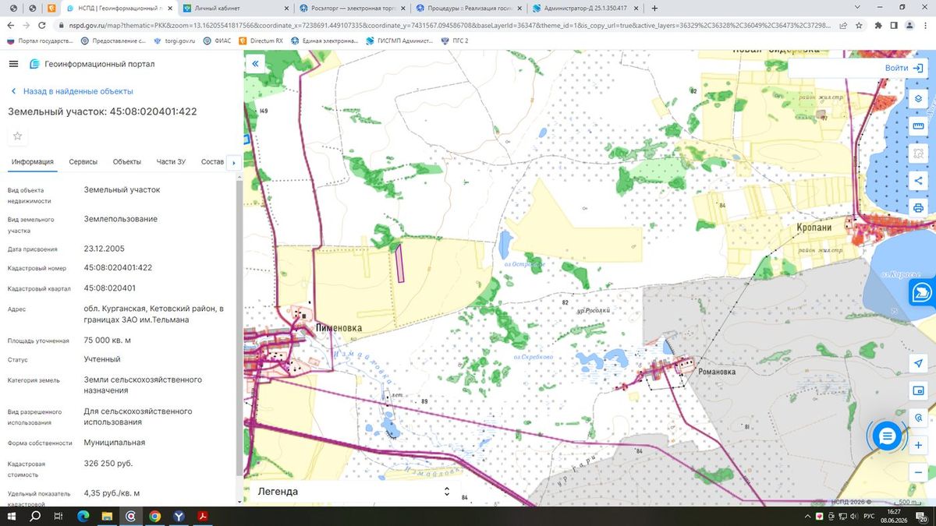Open the ПГС 2 bookmark
The height and width of the screenshot is (526, 936).
(456, 41)
